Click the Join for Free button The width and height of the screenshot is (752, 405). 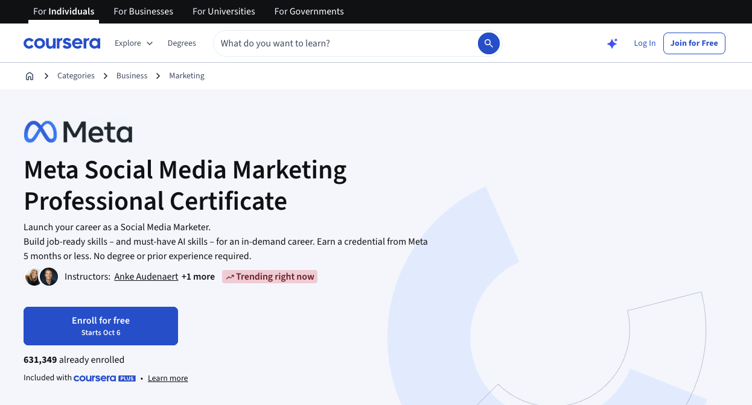[x=694, y=43]
